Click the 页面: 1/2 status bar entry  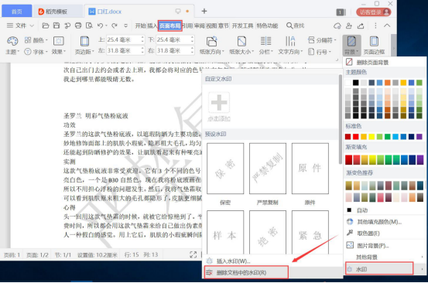37,255
